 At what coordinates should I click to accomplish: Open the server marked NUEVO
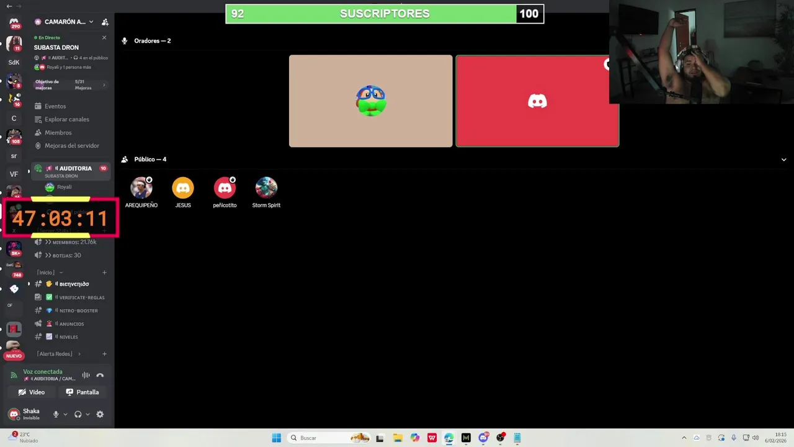(14, 350)
